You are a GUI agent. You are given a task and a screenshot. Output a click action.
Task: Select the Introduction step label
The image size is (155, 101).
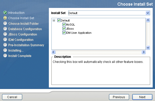click(16, 13)
